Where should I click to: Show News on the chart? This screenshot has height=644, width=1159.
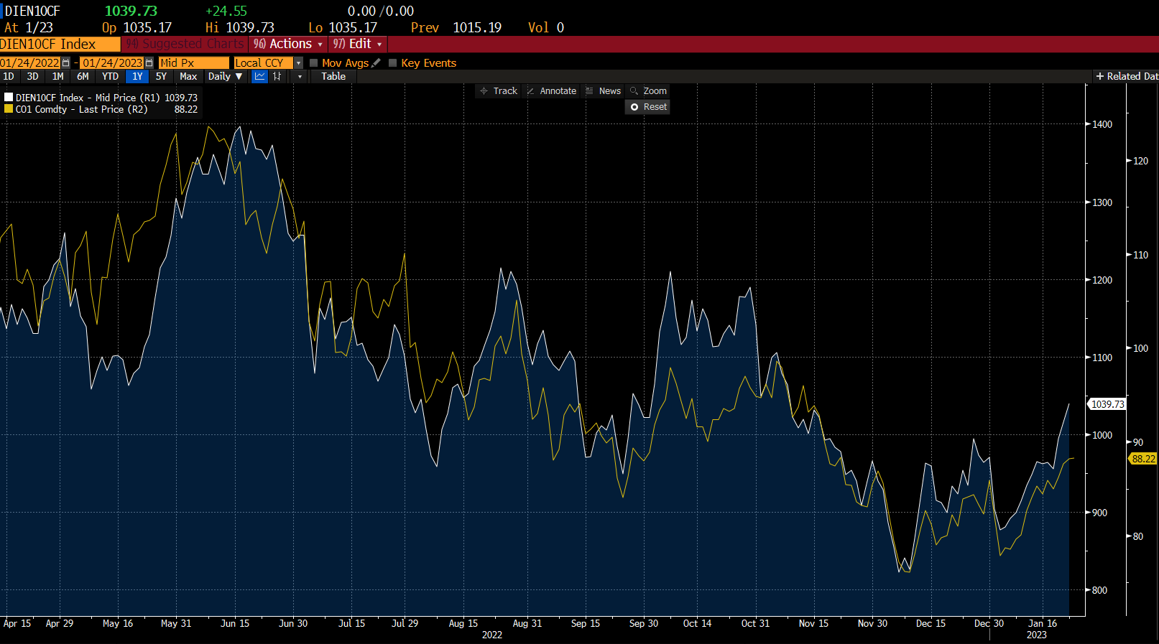(x=603, y=91)
